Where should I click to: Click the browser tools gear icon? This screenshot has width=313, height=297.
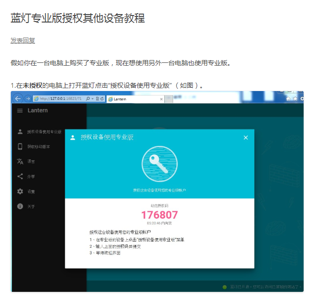tap(302, 99)
